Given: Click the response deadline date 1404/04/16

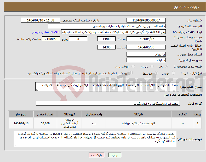Looking at the screenshot, I should click(146, 39).
